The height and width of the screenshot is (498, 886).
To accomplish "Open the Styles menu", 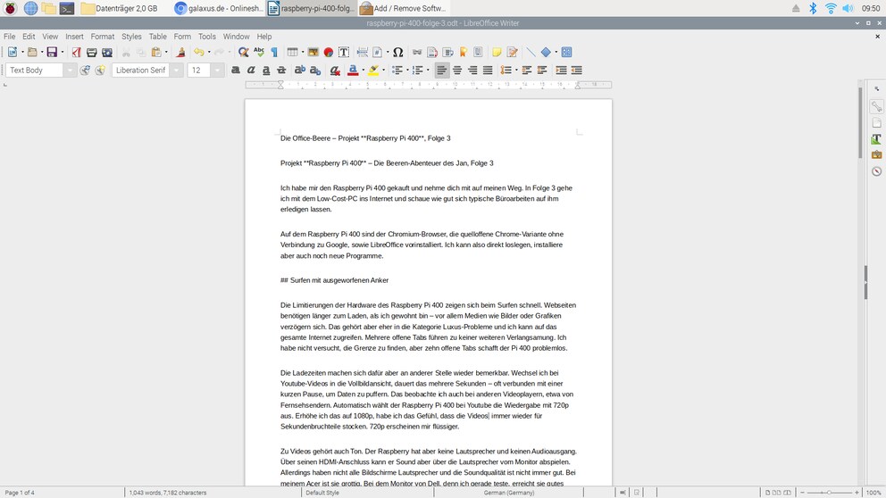I will [131, 36].
